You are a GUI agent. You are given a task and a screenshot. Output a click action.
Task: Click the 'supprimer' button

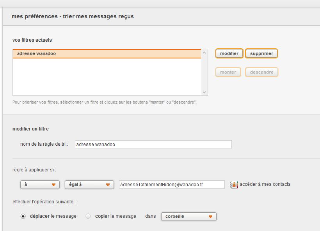pyautogui.click(x=261, y=53)
